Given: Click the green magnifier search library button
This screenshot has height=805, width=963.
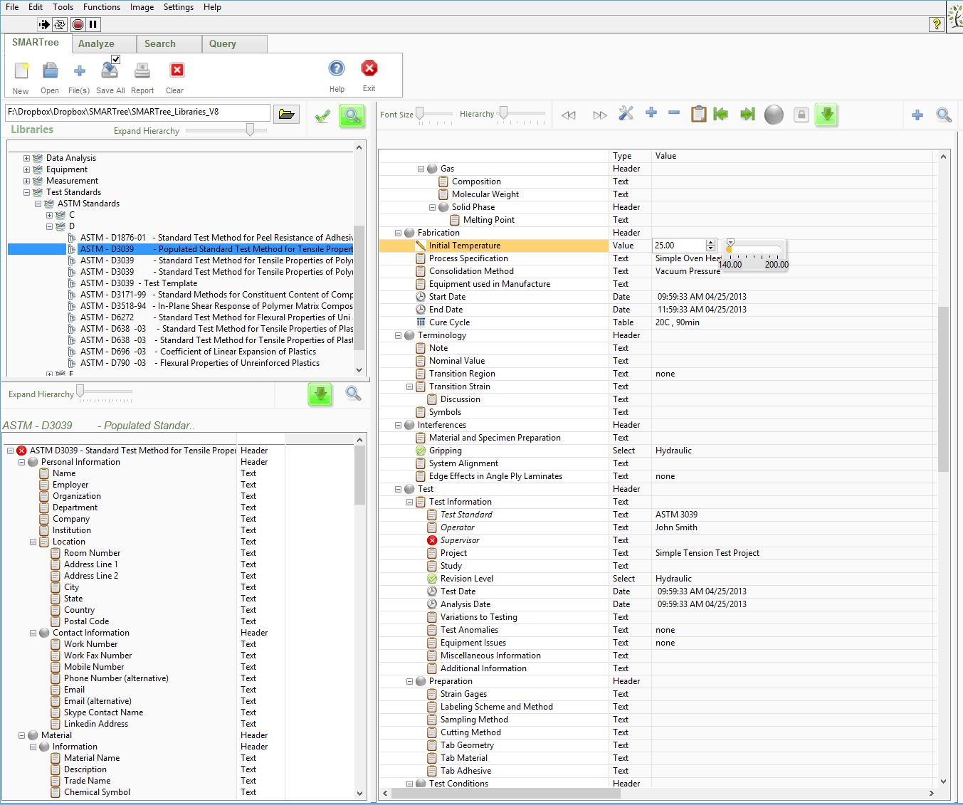Looking at the screenshot, I should pyautogui.click(x=352, y=115).
